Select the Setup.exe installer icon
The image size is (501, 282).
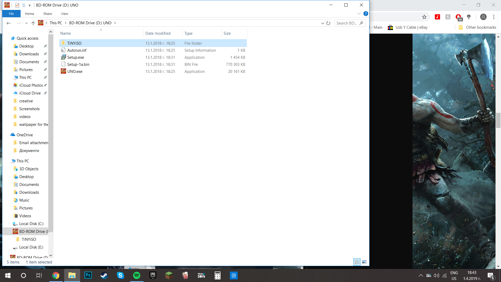63,57
